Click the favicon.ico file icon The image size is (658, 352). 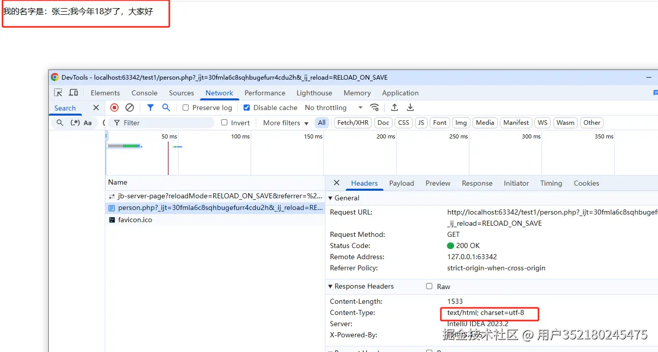112,220
